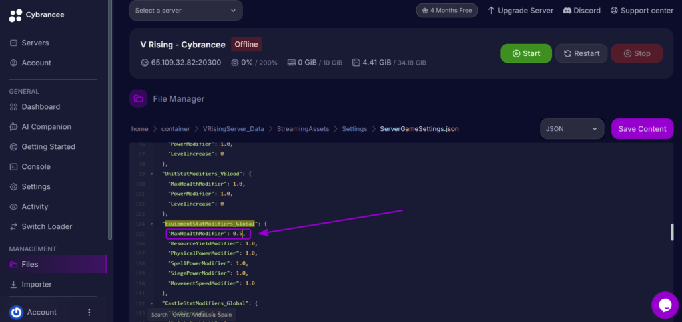The height and width of the screenshot is (322, 682).
Task: Open Getting Started guide
Action: [48, 147]
